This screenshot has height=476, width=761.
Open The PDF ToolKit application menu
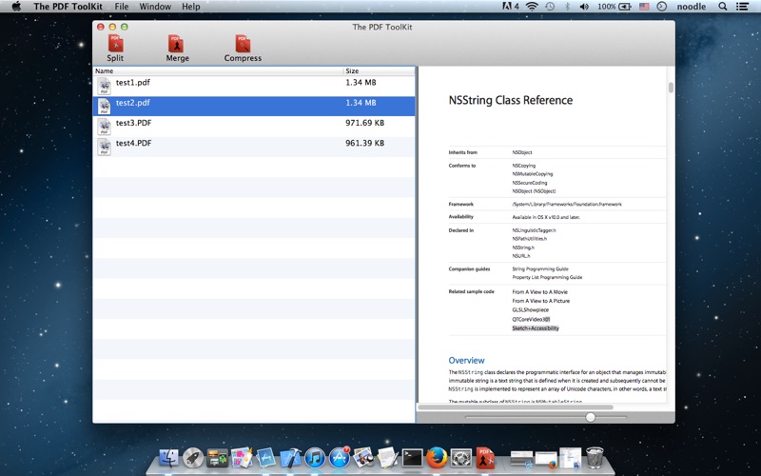coord(68,7)
